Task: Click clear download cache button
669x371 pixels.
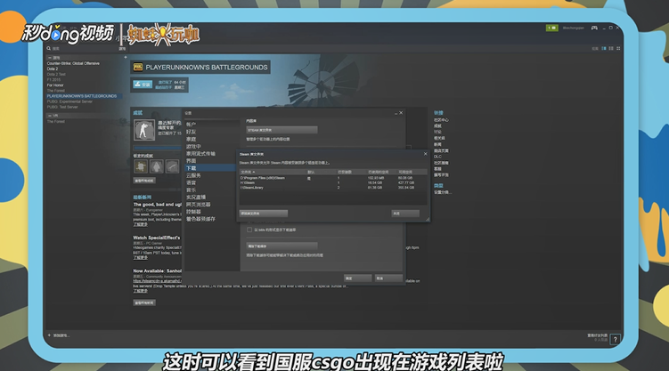Action: click(x=281, y=246)
